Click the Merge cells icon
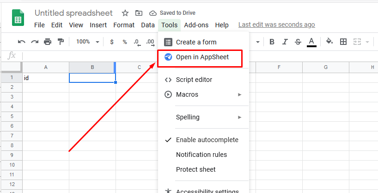The image size is (378, 193). (x=357, y=42)
